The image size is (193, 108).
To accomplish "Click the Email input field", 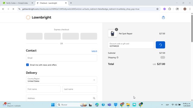I will (x=62, y=58).
